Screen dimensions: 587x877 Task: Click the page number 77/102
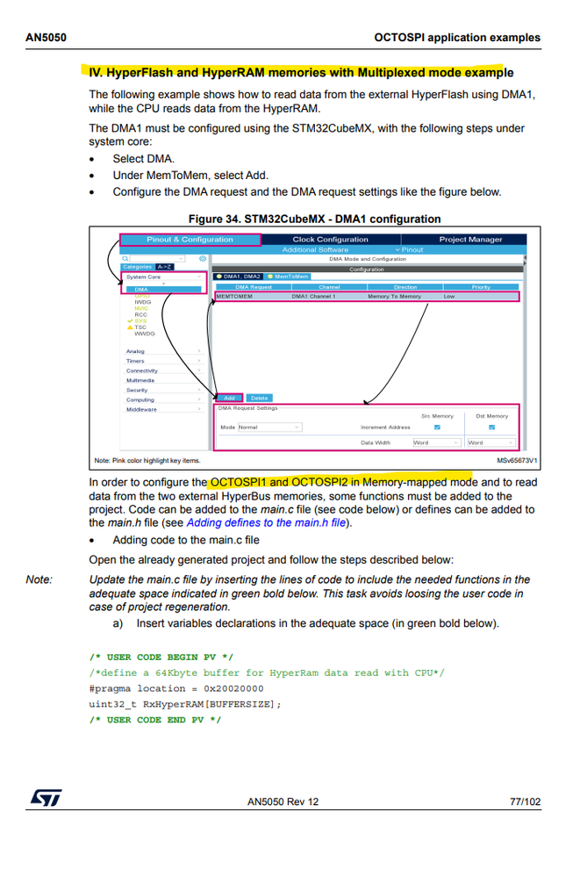(525, 802)
